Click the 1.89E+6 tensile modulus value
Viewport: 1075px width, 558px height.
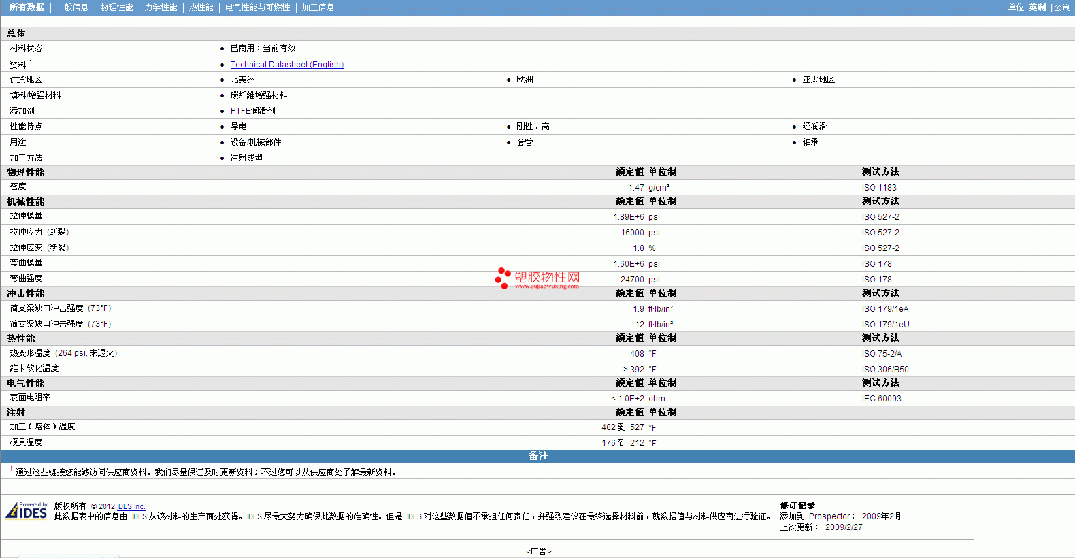click(x=629, y=217)
